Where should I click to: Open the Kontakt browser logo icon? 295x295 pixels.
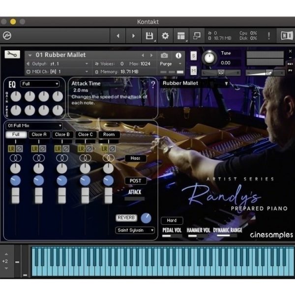pos(7,35)
